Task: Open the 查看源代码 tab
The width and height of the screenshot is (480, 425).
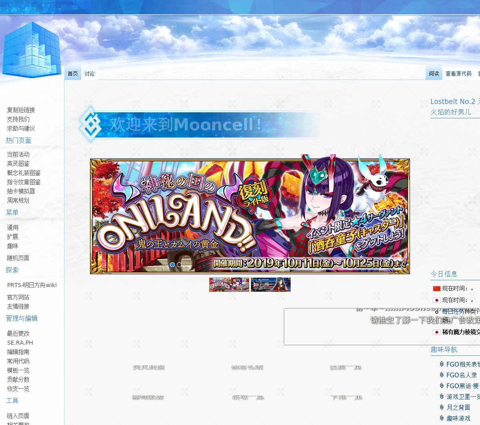Action: [458, 74]
